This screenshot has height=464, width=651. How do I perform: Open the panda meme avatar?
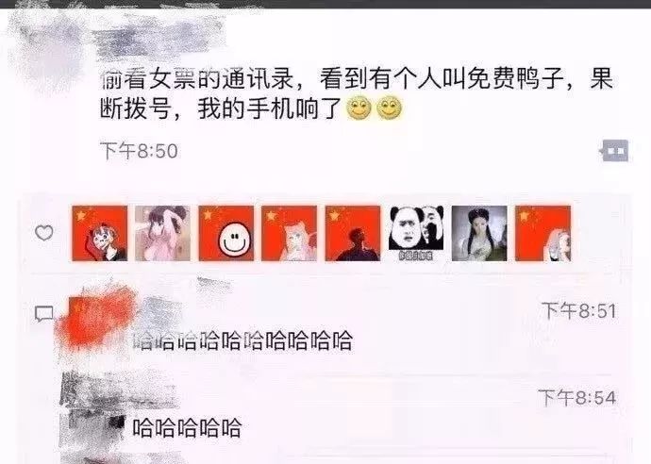tap(416, 233)
